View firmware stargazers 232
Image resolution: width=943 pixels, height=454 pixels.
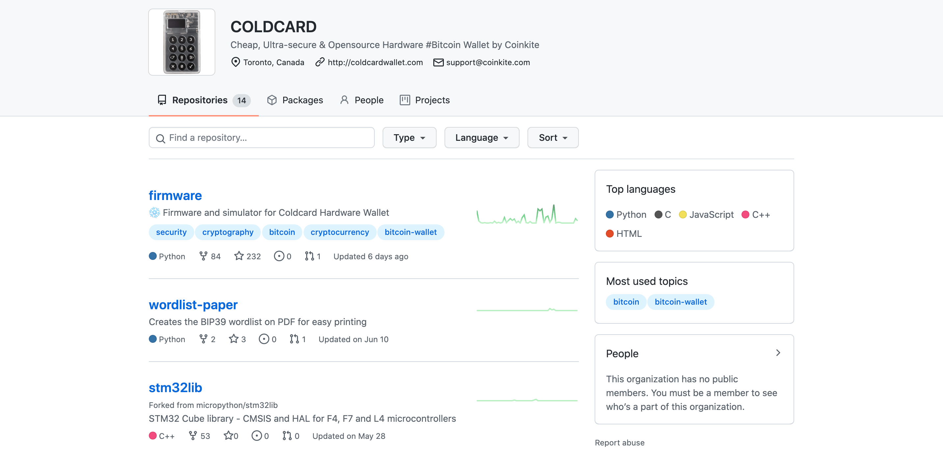[248, 257]
